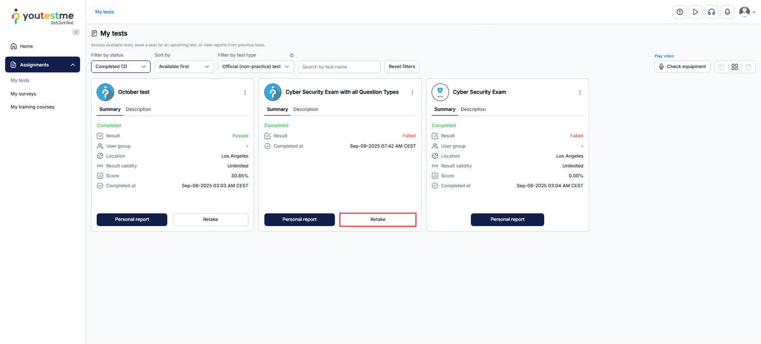Click test type filter info icon
This screenshot has width=761, height=344.
(x=292, y=56)
